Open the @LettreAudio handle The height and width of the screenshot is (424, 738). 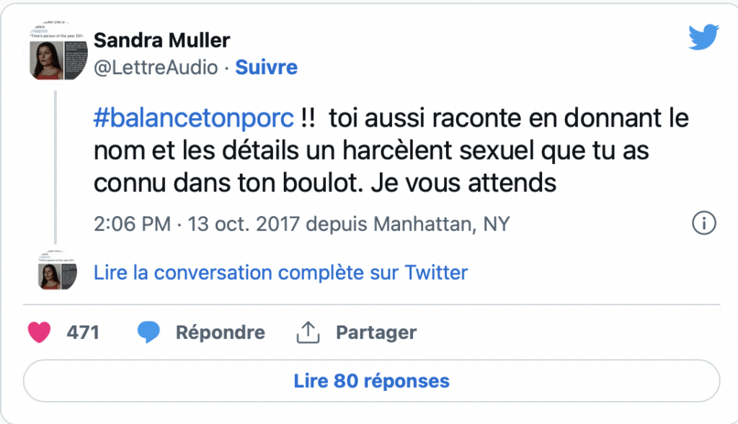pyautogui.click(x=156, y=68)
